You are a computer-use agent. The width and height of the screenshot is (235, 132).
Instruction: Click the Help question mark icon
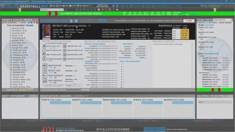(78, 6)
